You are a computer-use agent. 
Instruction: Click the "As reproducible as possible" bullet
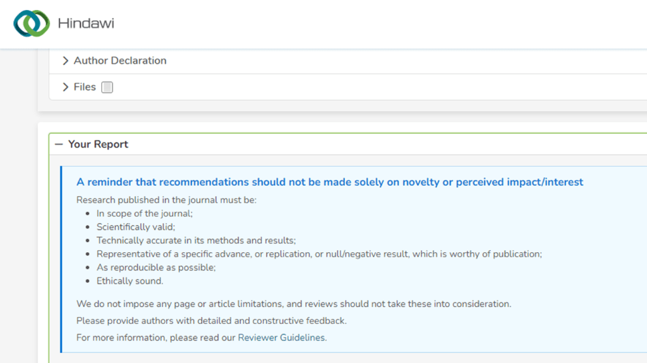click(156, 268)
